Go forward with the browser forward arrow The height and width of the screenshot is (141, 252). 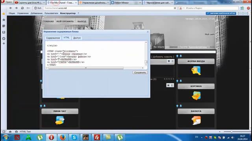[16, 8]
